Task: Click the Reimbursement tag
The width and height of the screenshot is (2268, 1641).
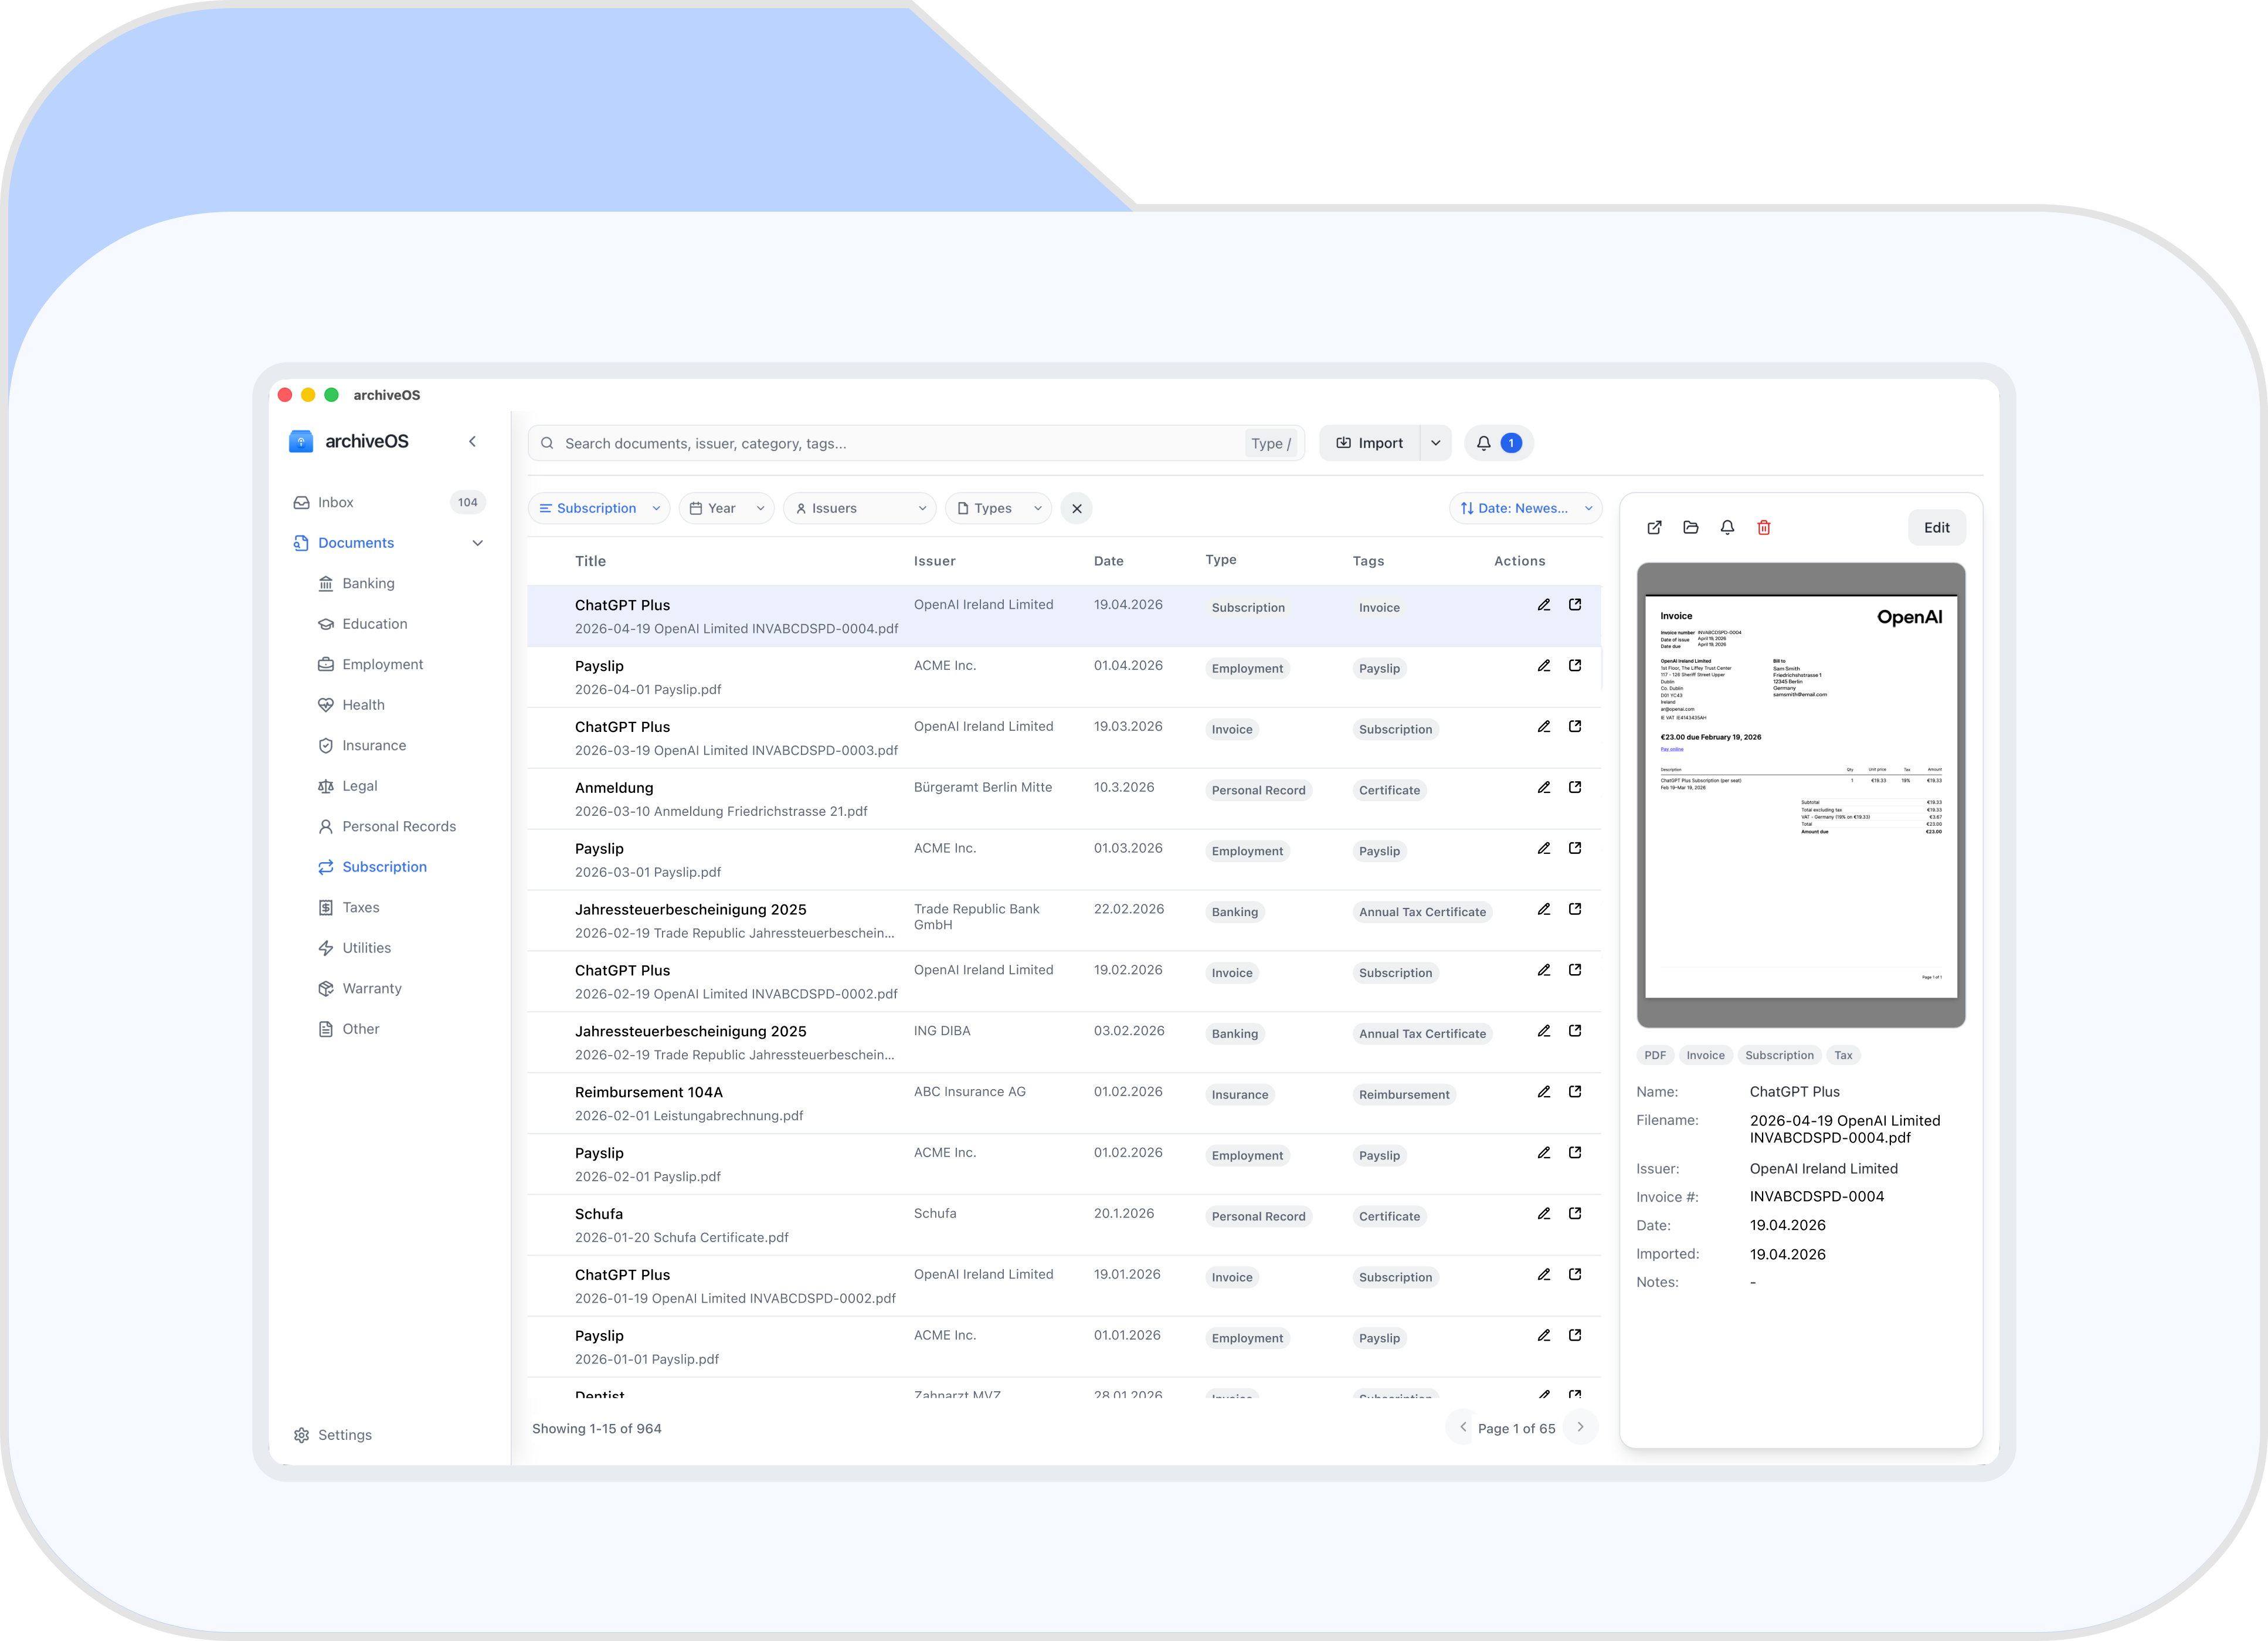Action: 1403,1095
